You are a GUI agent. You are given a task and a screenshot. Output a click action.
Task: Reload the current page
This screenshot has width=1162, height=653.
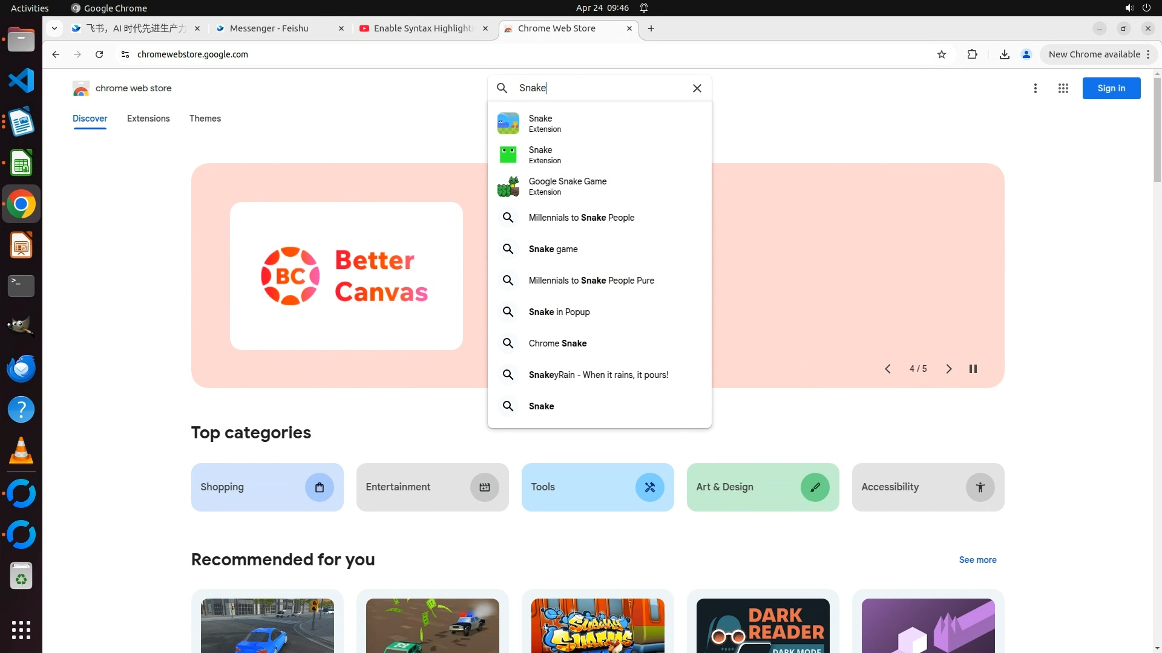click(99, 54)
